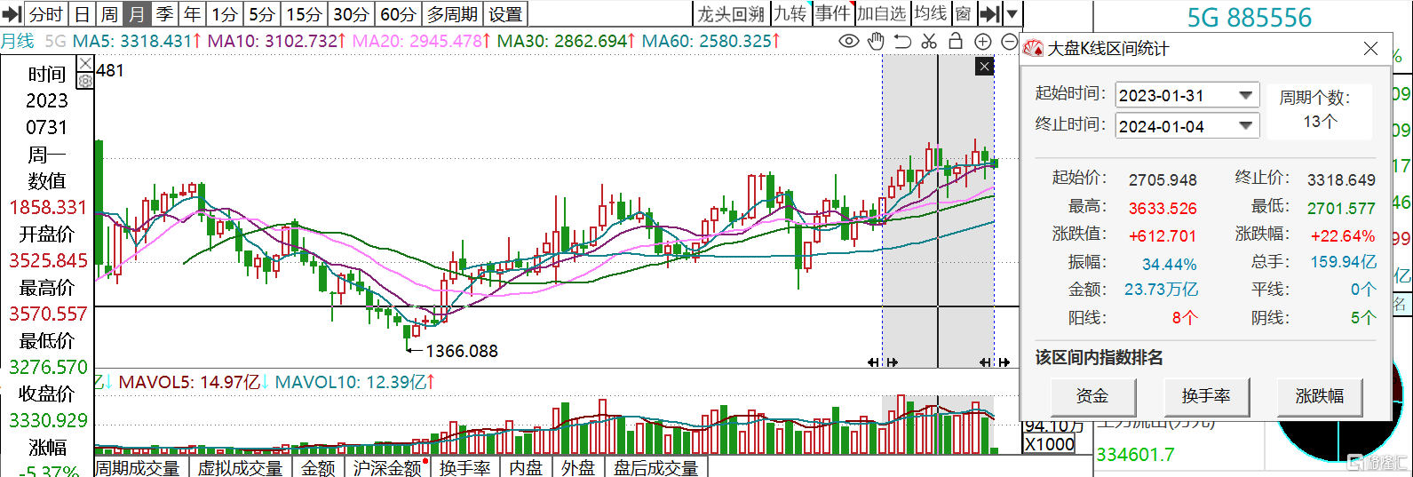Open the top toolbar black triangle dropdown
Viewport: 1413px width, 477px height.
(1012, 13)
